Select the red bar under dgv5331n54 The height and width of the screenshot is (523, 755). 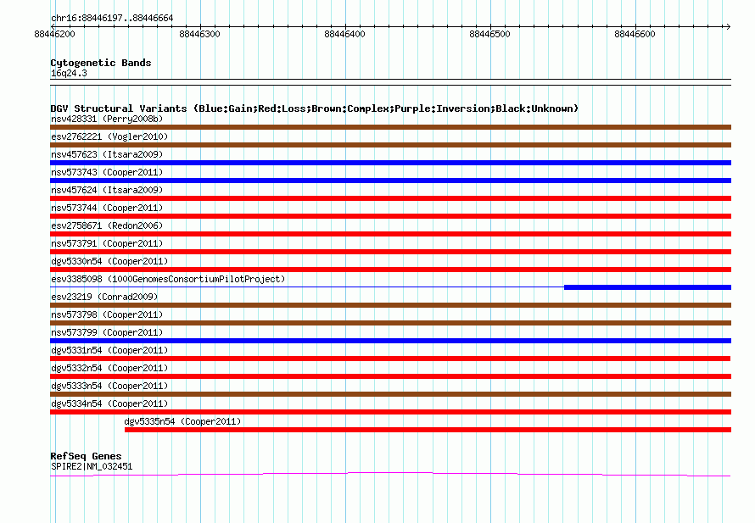390,359
